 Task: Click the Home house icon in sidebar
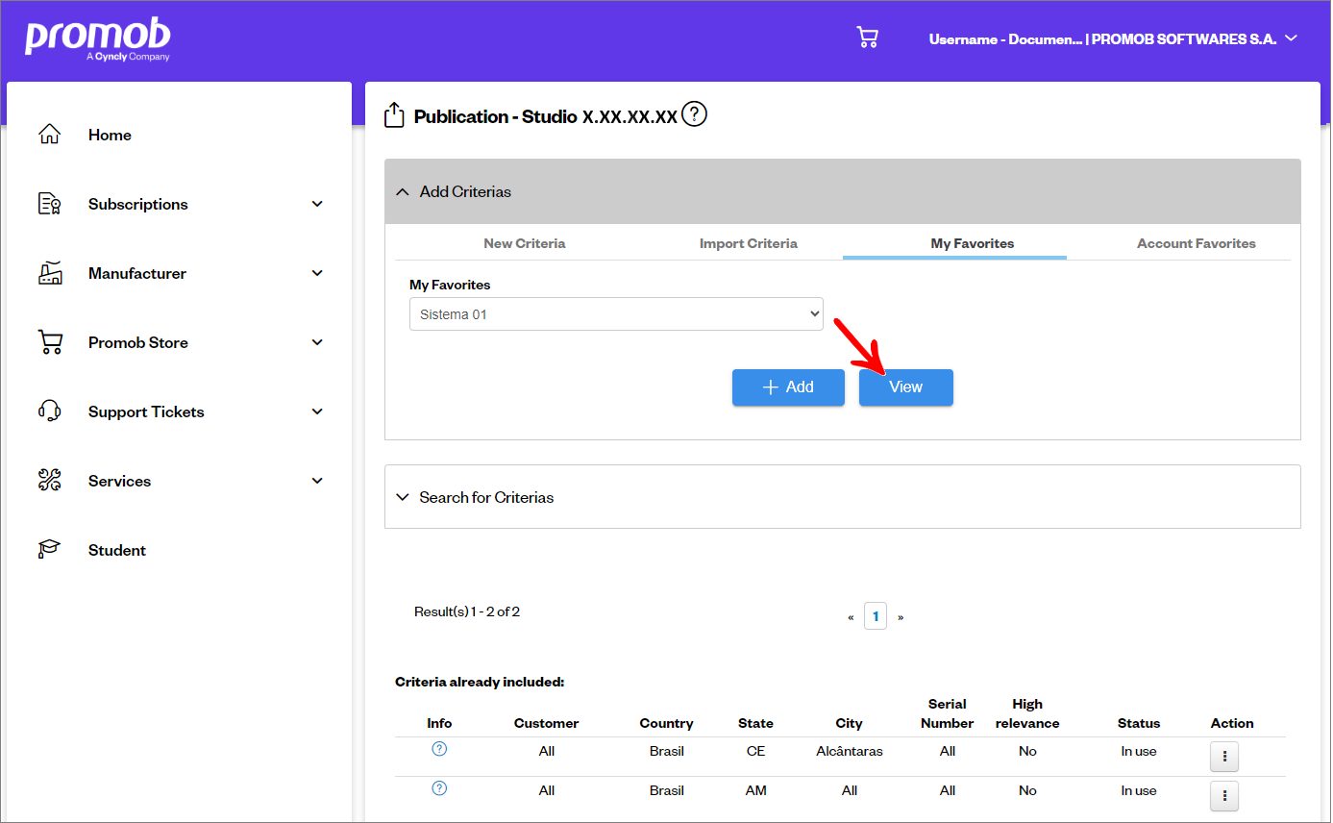[x=49, y=135]
